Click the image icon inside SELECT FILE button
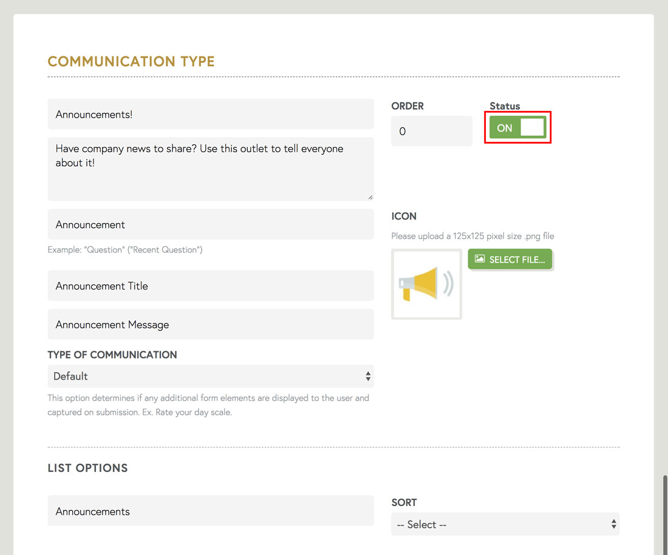This screenshot has height=555, width=668. [x=479, y=259]
